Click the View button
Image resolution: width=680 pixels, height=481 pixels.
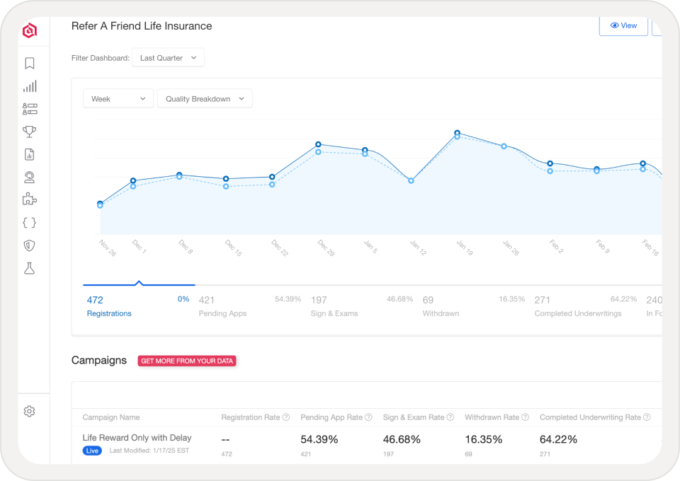coord(623,25)
